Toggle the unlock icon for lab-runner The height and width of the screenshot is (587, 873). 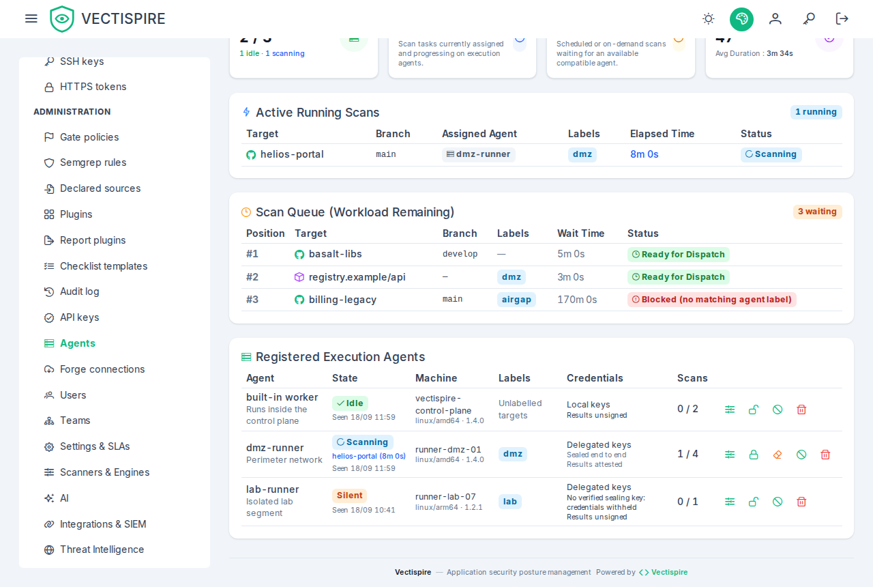[x=754, y=502]
